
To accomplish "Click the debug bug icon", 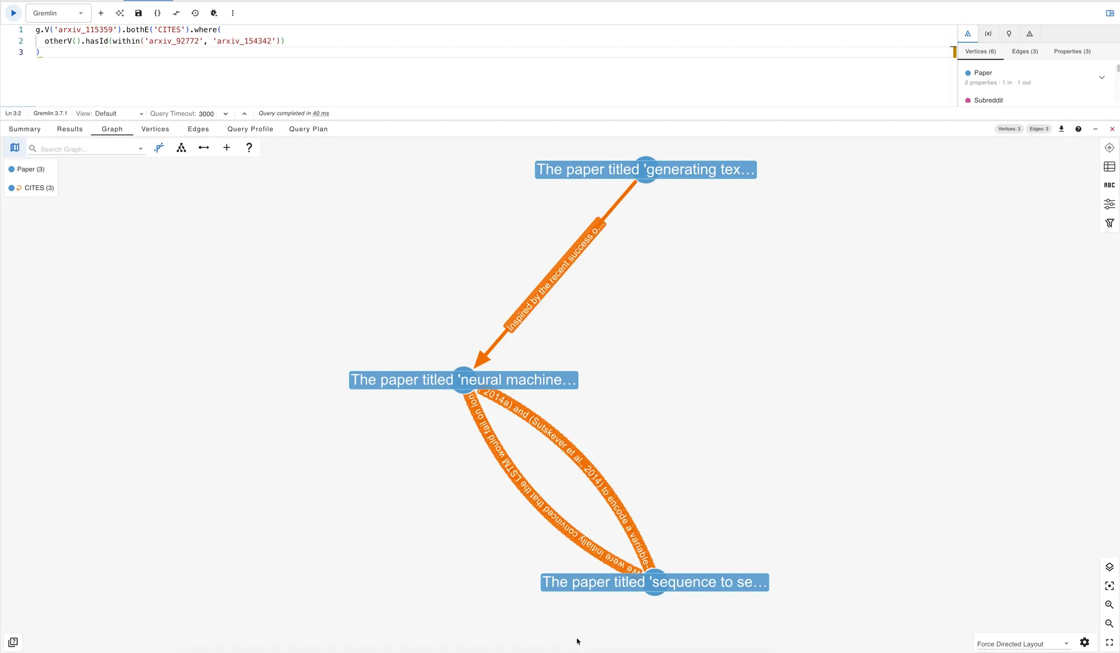I will (x=213, y=13).
